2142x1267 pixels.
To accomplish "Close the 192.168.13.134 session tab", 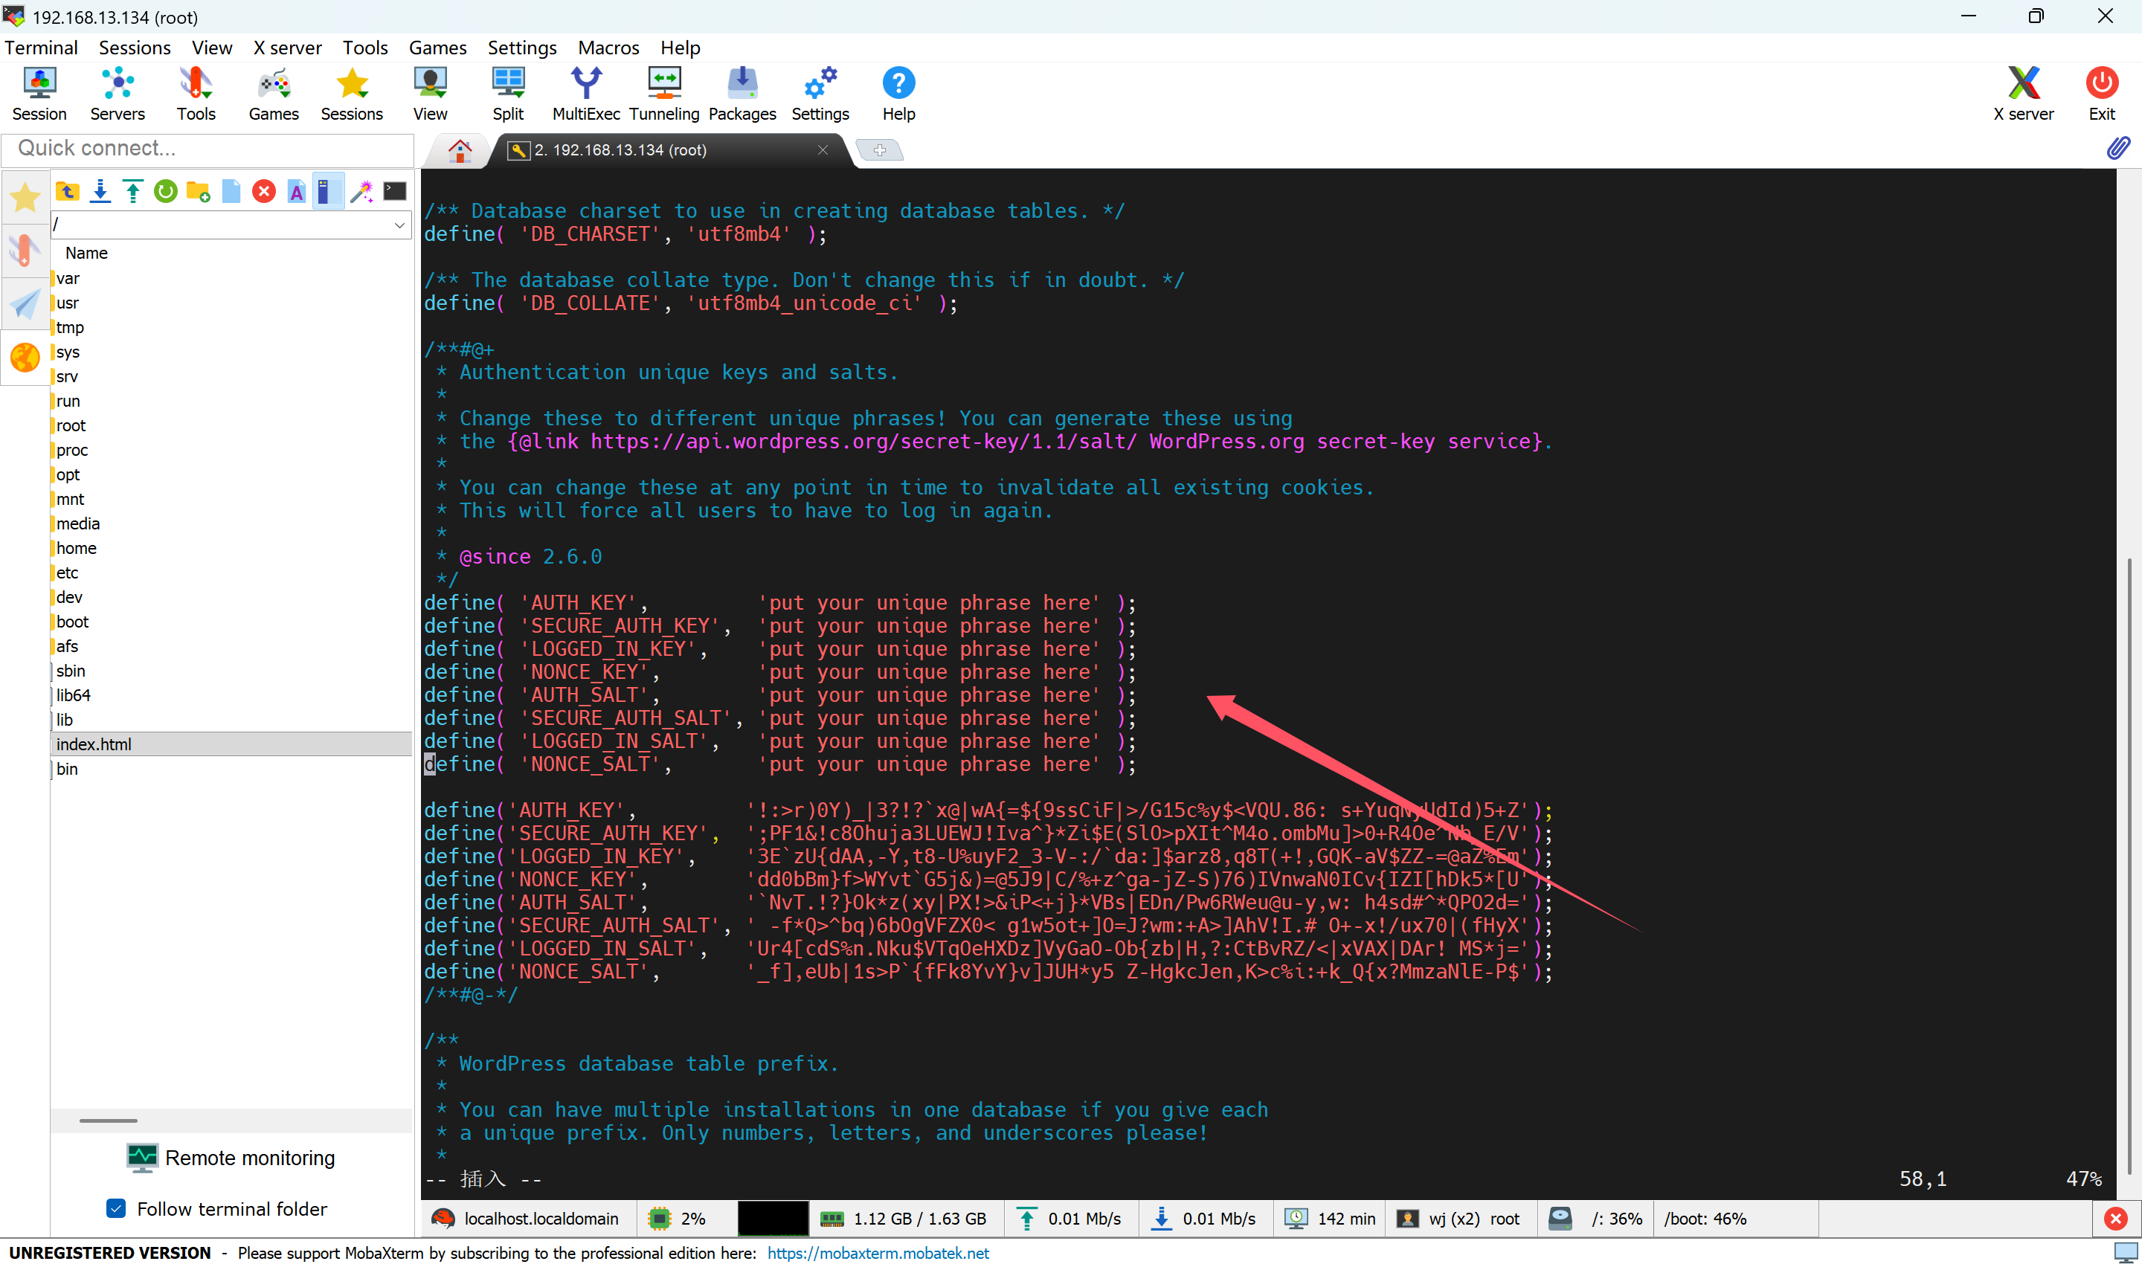I will (x=823, y=150).
